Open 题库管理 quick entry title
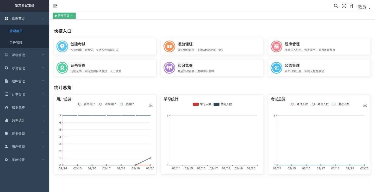 (x=292, y=44)
